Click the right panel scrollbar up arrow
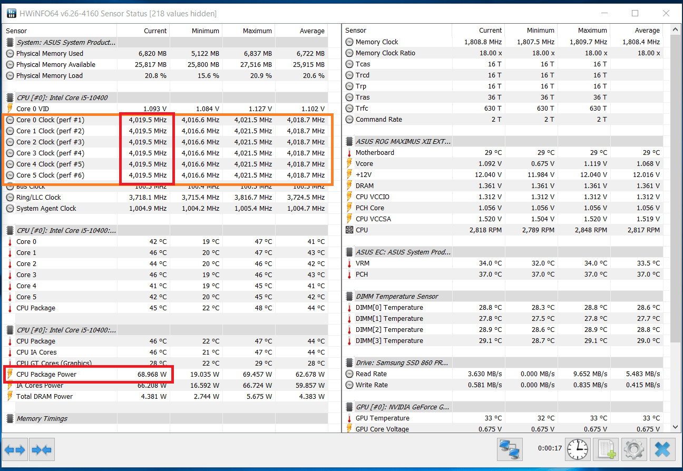The image size is (683, 471). coord(674,30)
